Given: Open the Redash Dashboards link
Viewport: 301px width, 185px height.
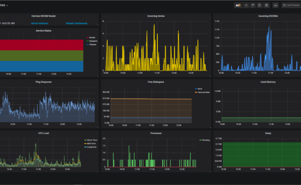Looking at the screenshot, I should [76, 23].
